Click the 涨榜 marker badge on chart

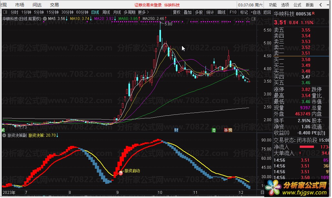pos(228,130)
